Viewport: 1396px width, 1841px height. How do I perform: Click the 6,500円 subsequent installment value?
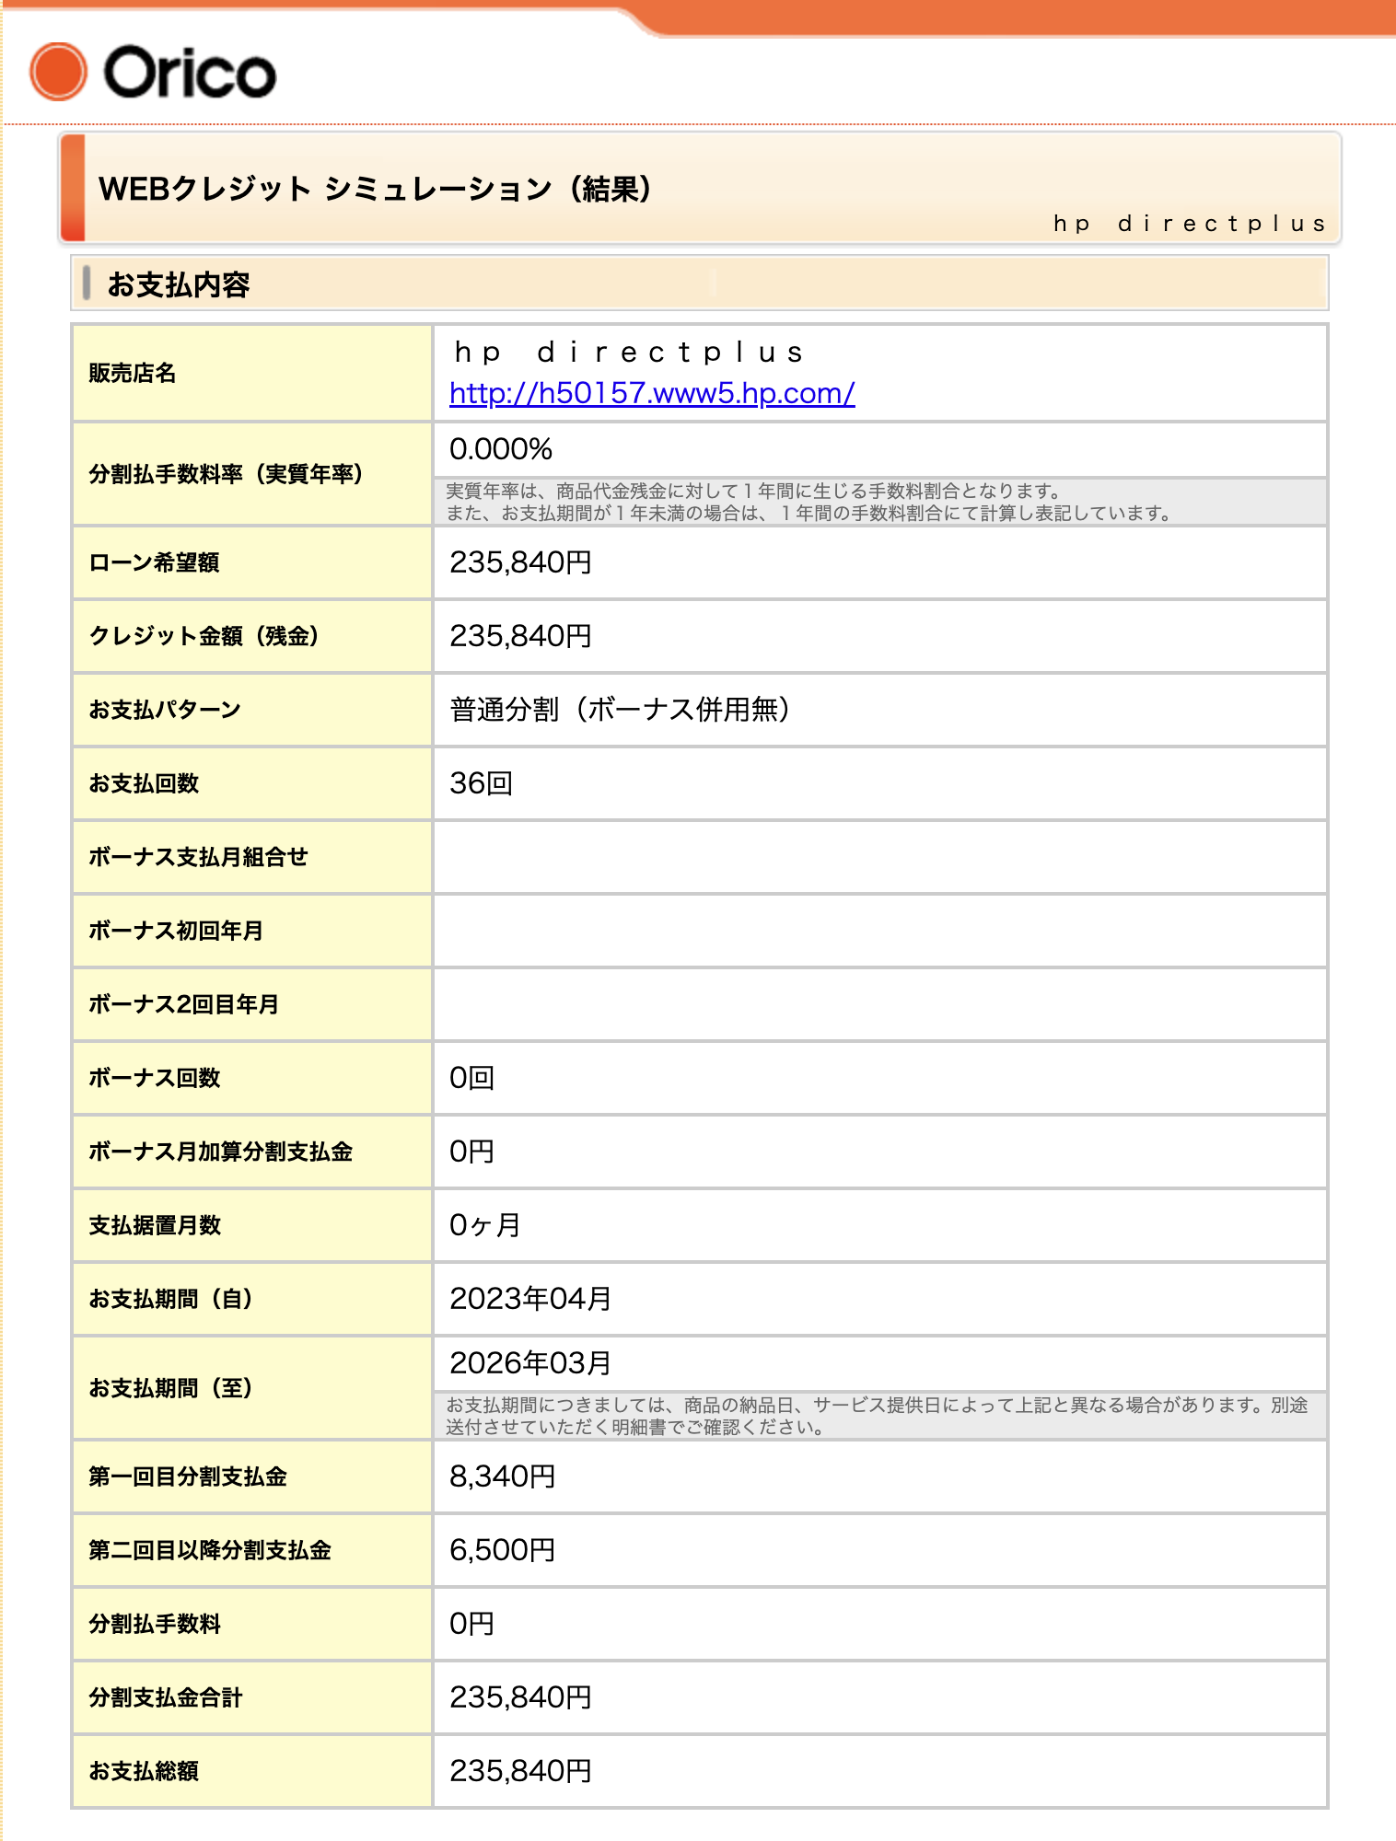pyautogui.click(x=503, y=1550)
